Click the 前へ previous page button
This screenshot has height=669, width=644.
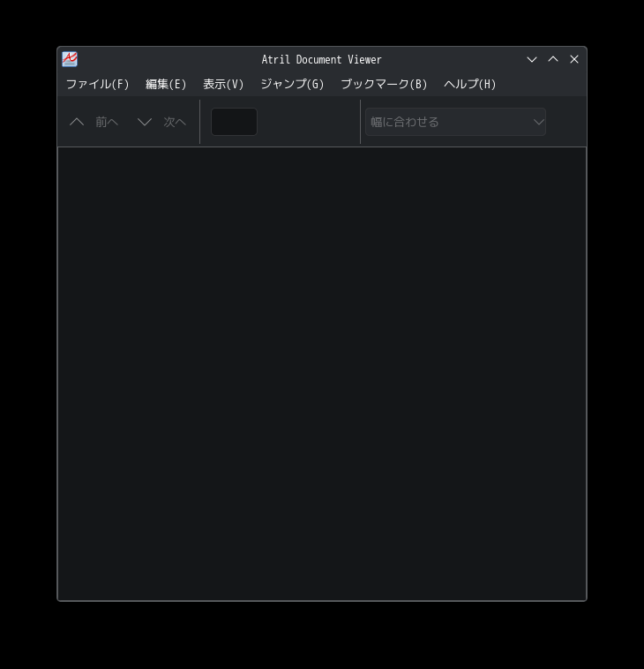(94, 122)
